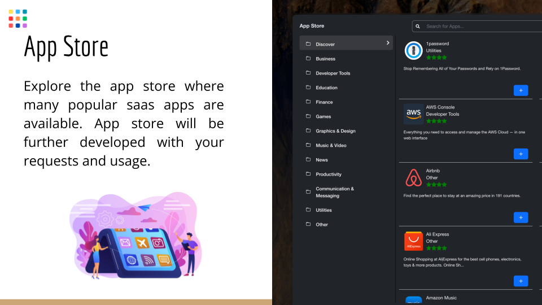
Task: Click the App Store panel title
Action: [312, 26]
